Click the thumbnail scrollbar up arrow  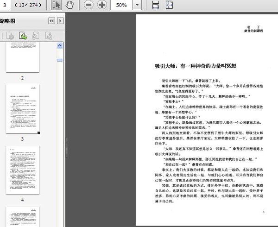60,46
